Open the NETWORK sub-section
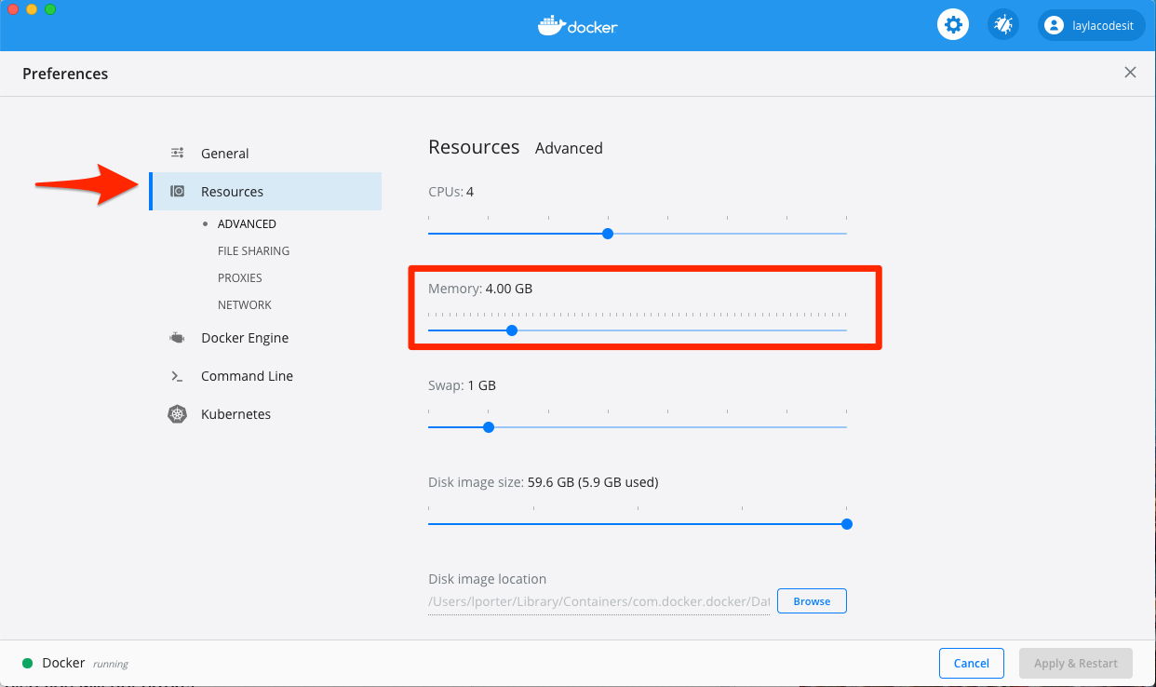1156x687 pixels. point(245,305)
